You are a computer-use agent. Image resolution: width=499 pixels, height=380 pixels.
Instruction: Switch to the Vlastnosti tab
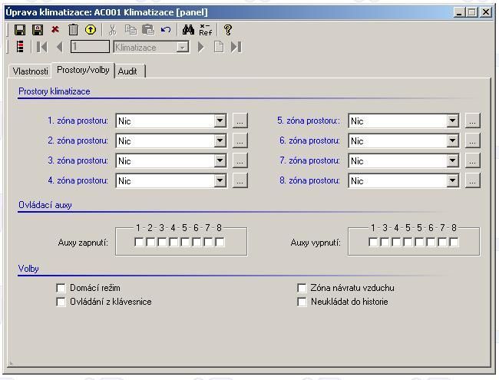(x=30, y=71)
